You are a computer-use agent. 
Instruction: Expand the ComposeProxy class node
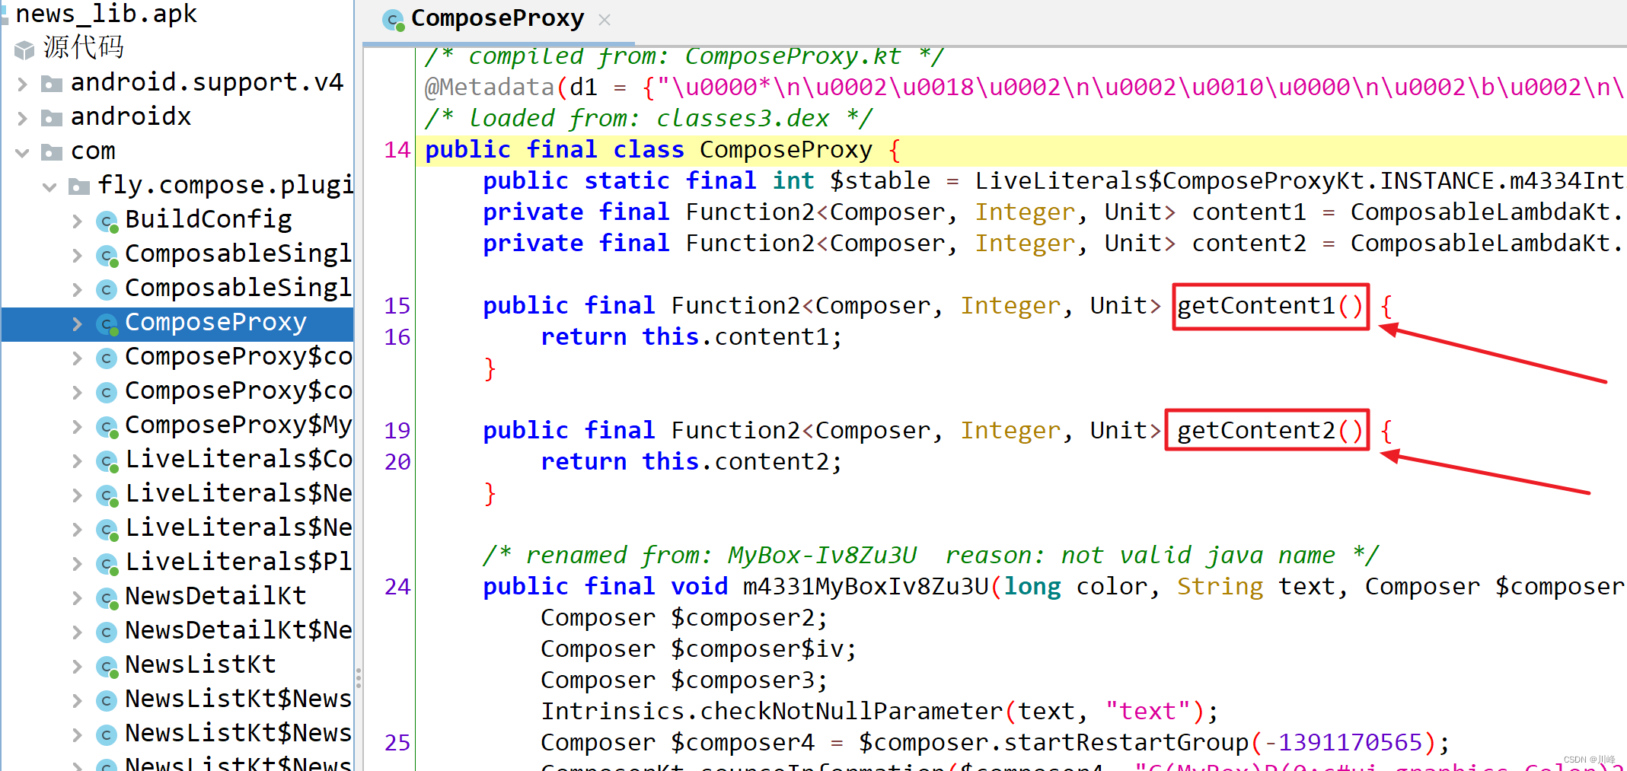[x=77, y=323]
